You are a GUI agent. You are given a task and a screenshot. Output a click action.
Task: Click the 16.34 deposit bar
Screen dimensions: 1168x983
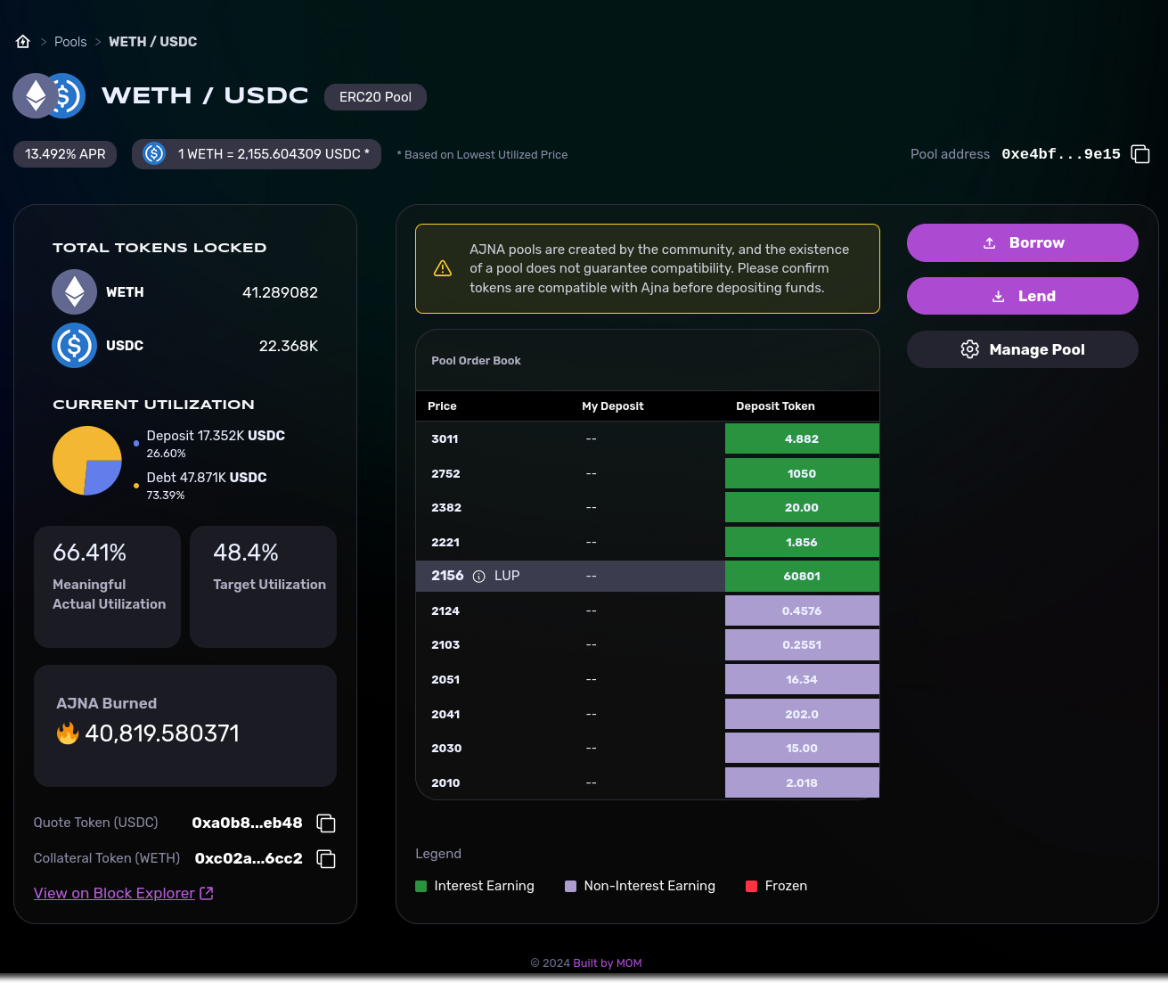point(802,680)
